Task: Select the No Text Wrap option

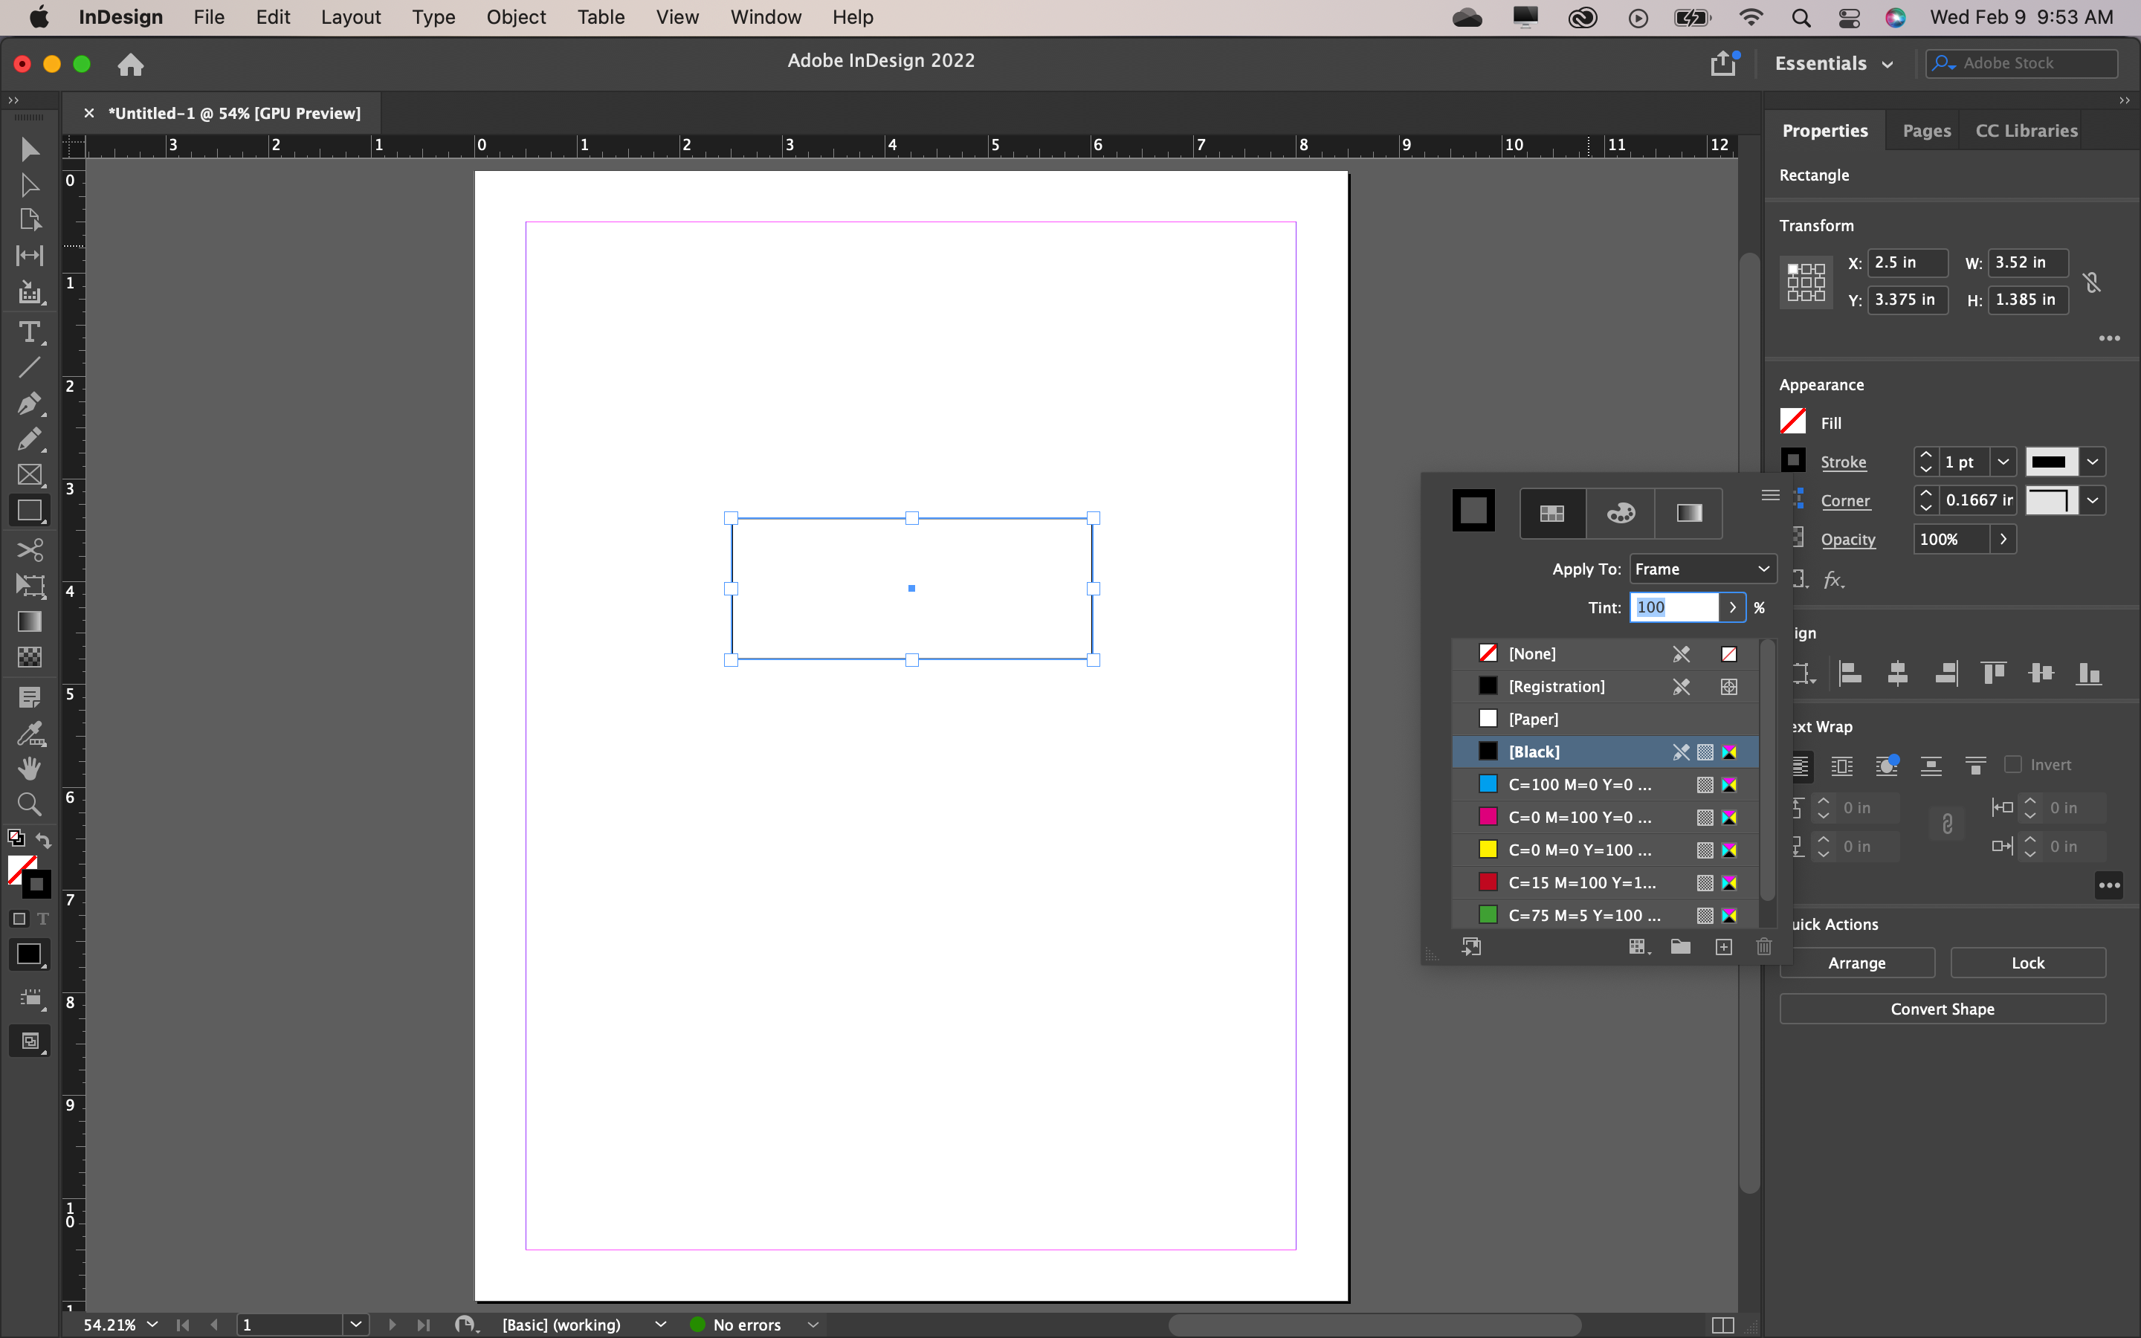Action: (1801, 765)
